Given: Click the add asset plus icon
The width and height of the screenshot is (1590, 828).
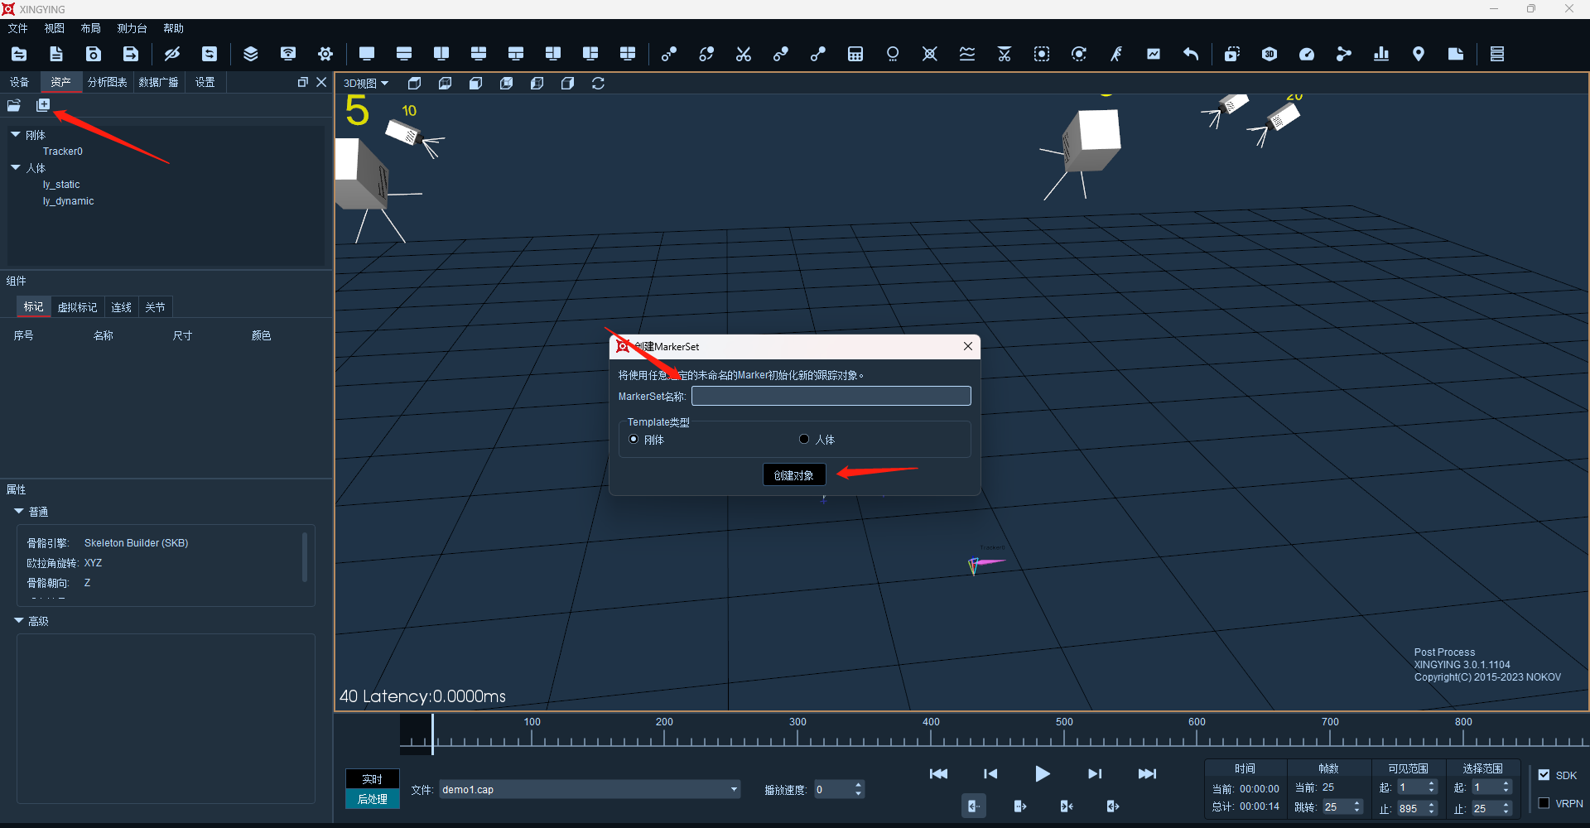Looking at the screenshot, I should click(43, 105).
